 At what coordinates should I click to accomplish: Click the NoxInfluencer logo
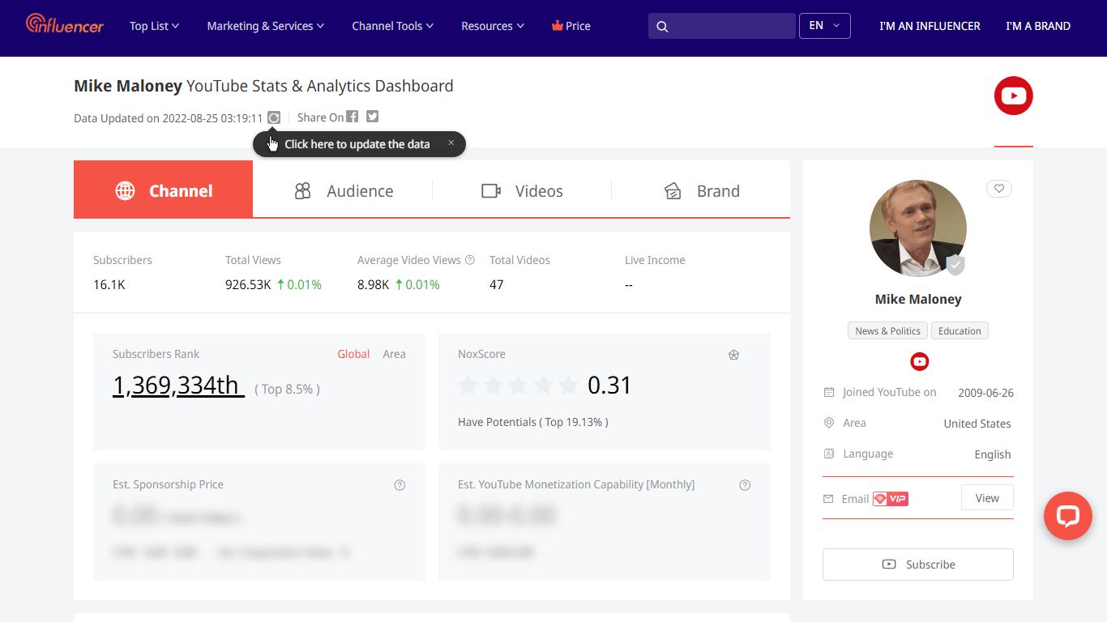click(65, 24)
